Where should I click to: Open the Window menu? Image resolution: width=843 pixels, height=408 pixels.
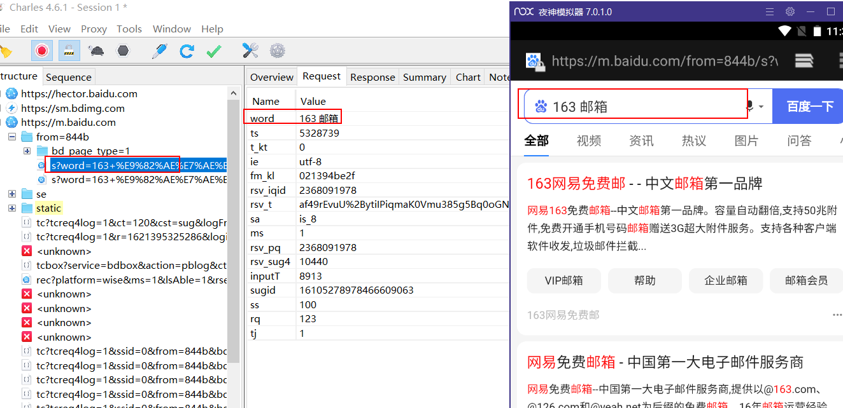coord(172,29)
